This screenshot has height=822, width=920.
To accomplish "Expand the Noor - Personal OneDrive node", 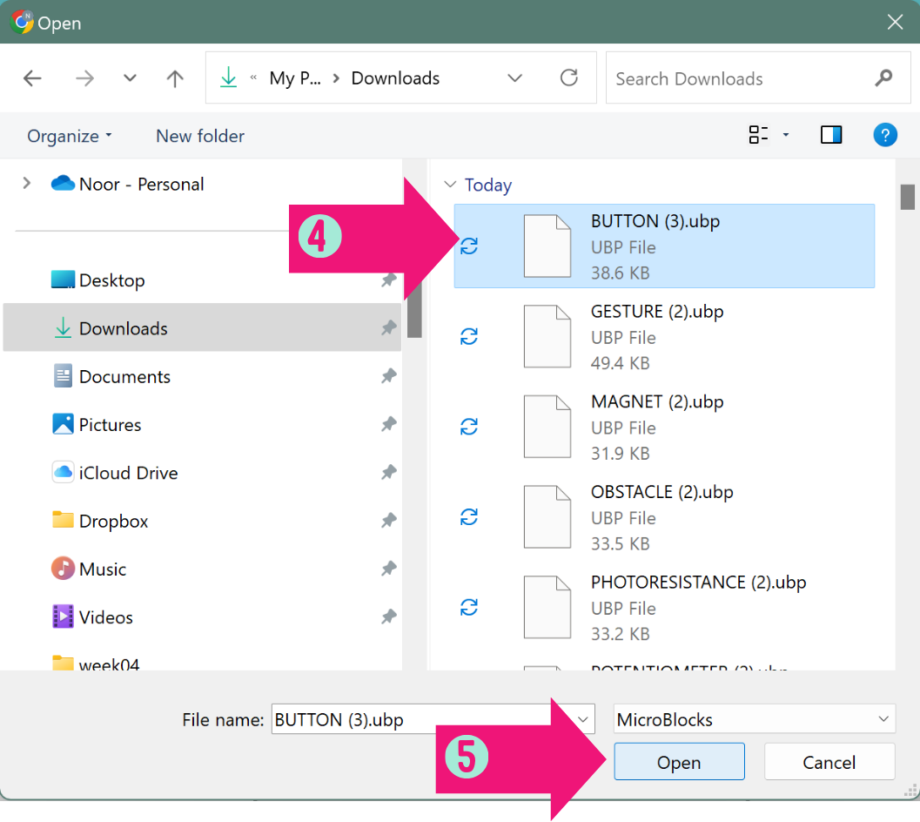I will [27, 184].
